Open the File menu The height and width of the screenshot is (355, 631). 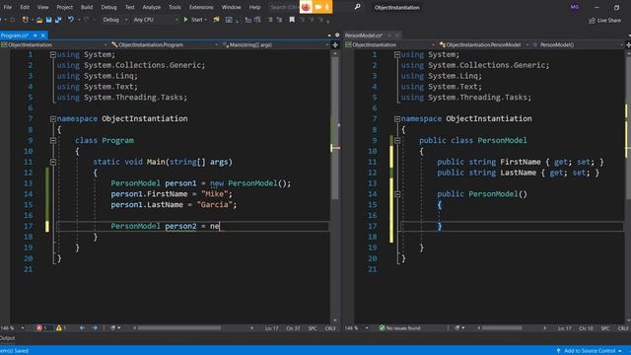pos(7,7)
